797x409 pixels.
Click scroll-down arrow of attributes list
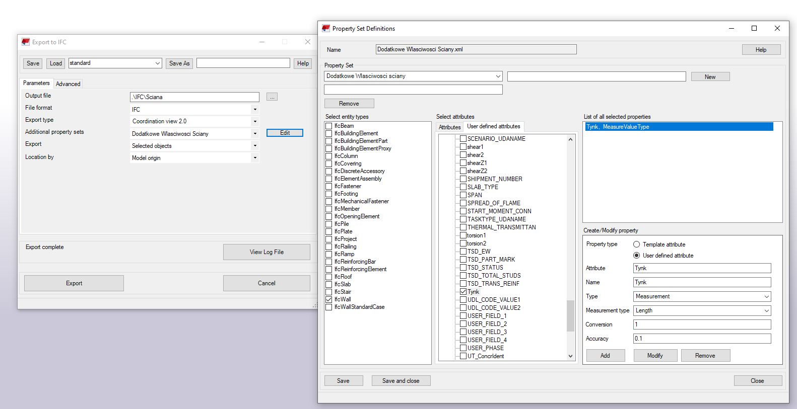570,356
